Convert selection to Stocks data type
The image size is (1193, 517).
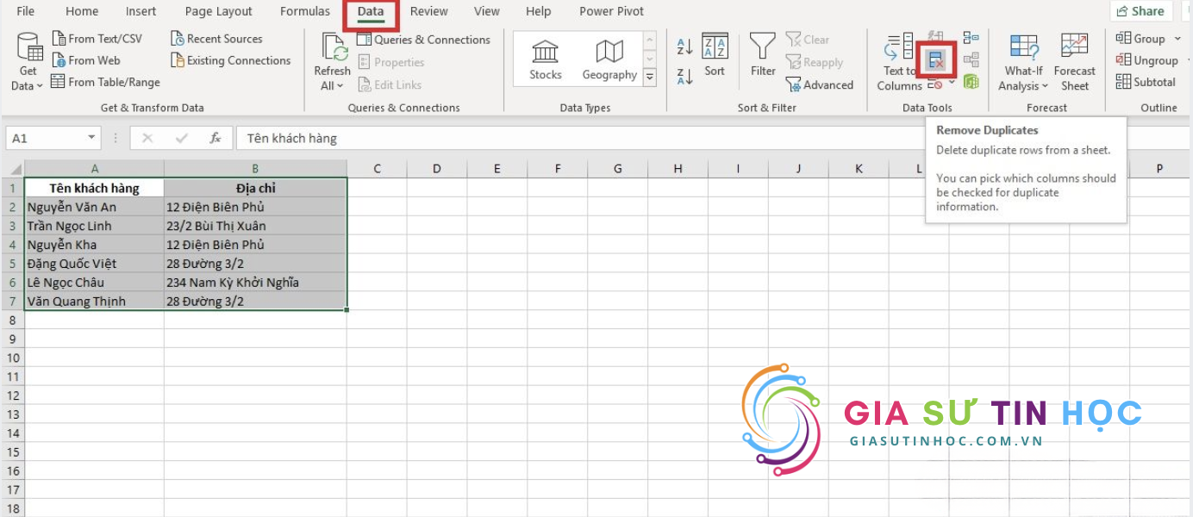point(546,59)
